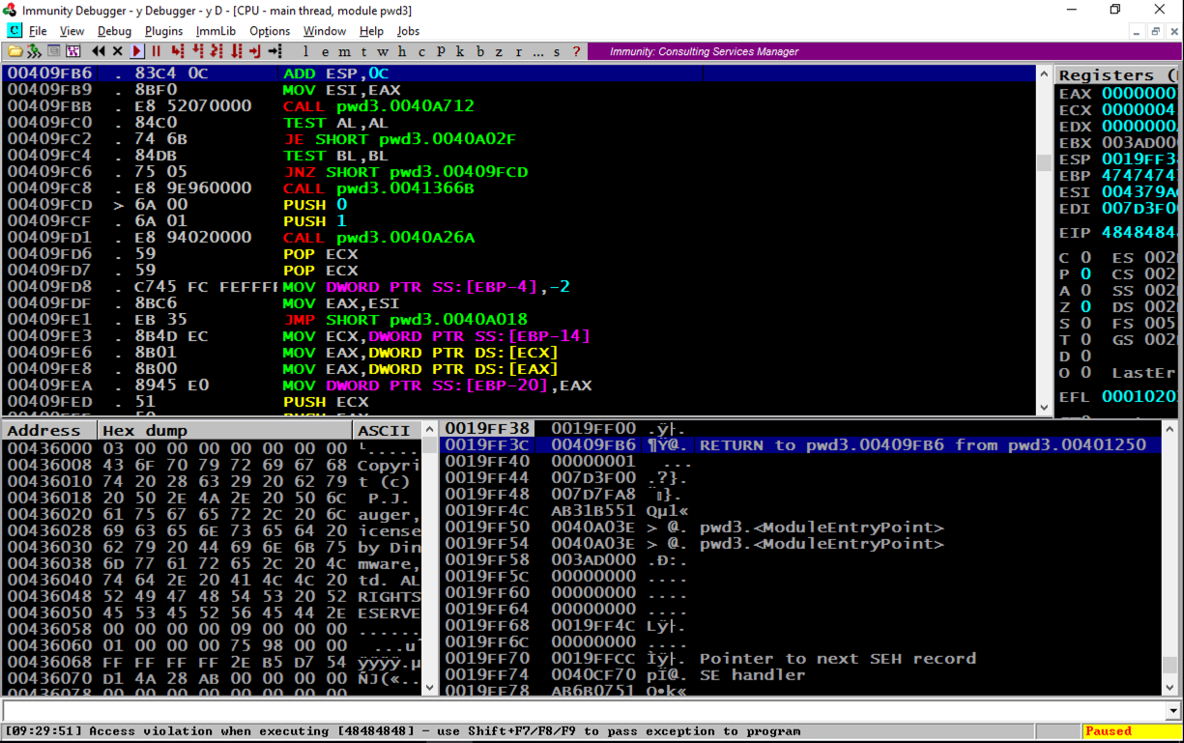Open the Window menu
1184x743 pixels.
325,31
